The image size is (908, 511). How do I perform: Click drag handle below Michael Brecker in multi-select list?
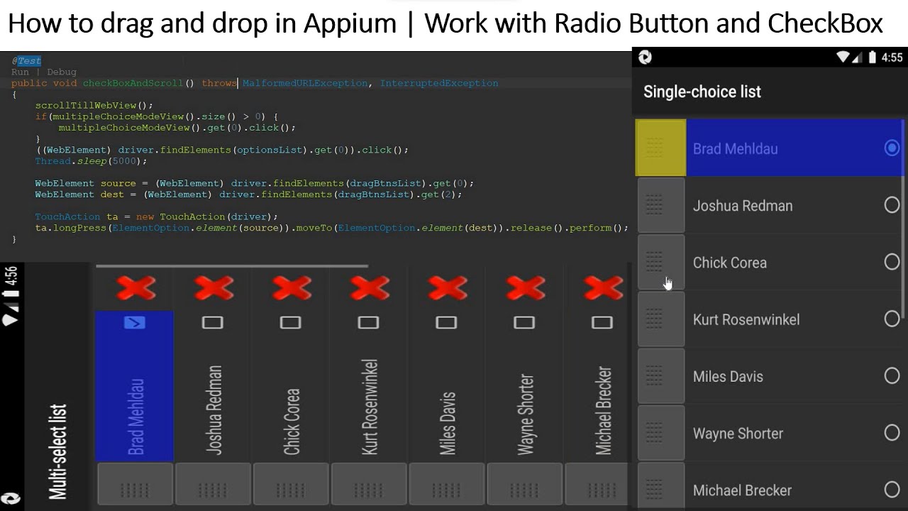(597, 484)
